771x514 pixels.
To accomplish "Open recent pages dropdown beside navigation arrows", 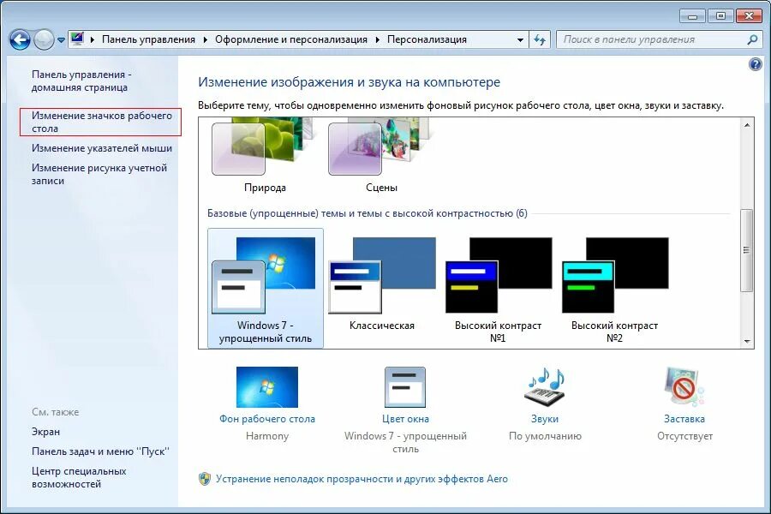I will point(61,40).
